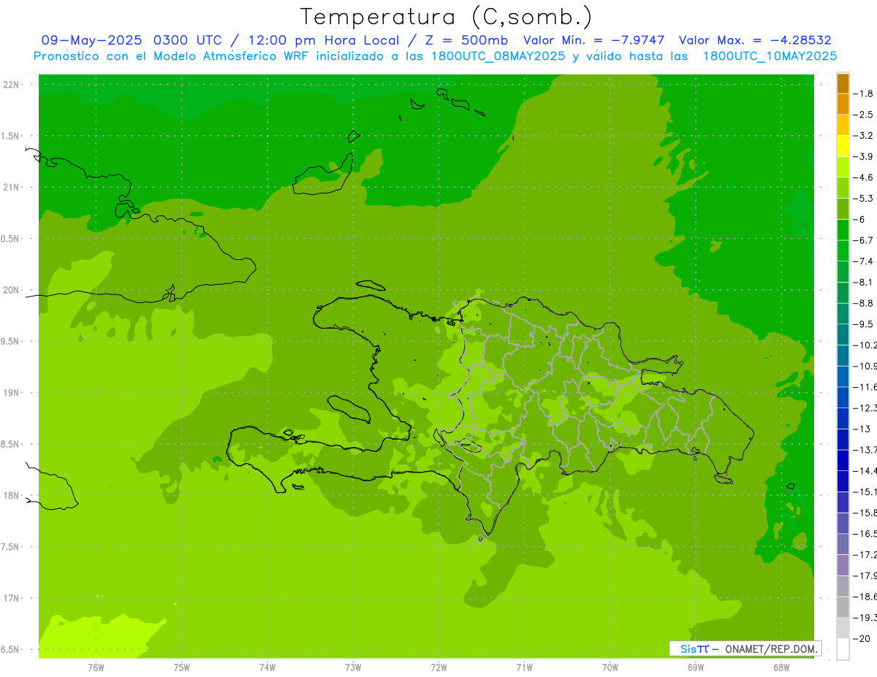Click the '68W' longitude label
Screen dimensions: 877x677
click(x=781, y=668)
